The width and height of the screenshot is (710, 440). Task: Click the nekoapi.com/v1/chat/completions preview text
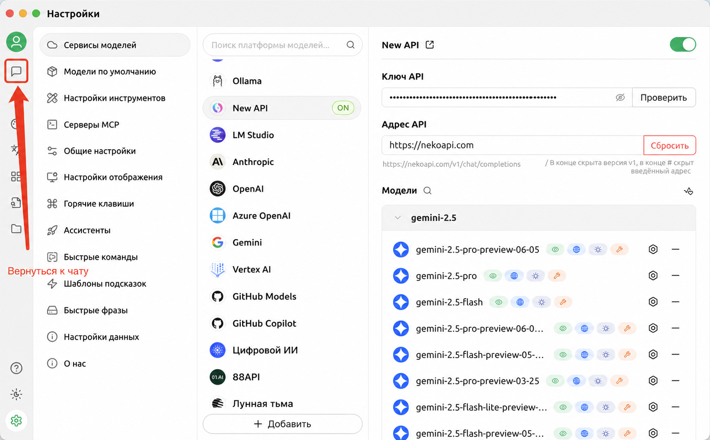(451, 164)
